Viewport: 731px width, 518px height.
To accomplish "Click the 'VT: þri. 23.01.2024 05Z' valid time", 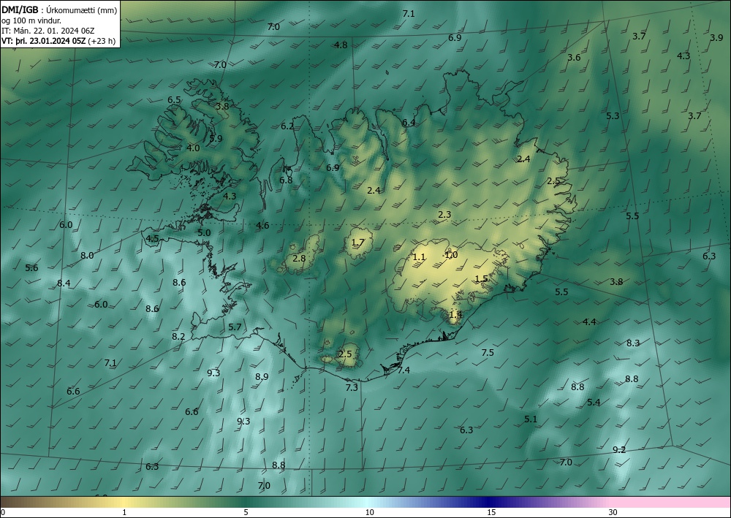I will (x=43, y=40).
